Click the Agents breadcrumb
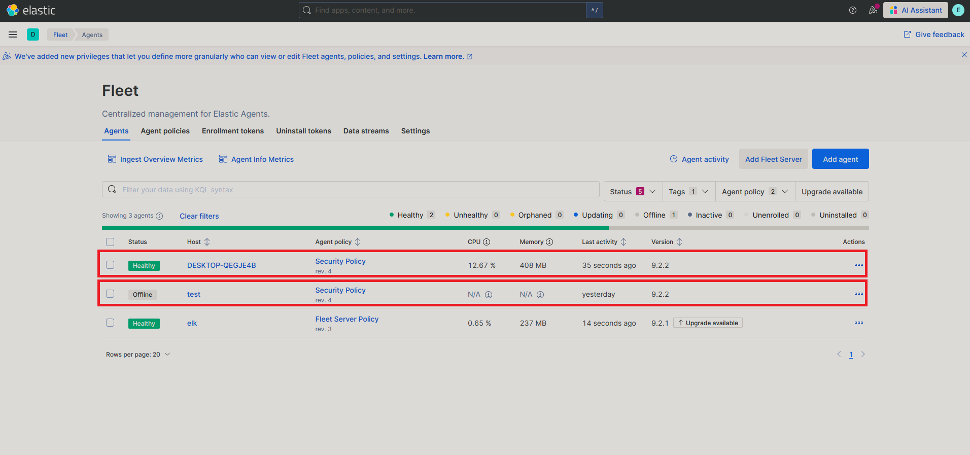The width and height of the screenshot is (970, 455). coord(92,34)
